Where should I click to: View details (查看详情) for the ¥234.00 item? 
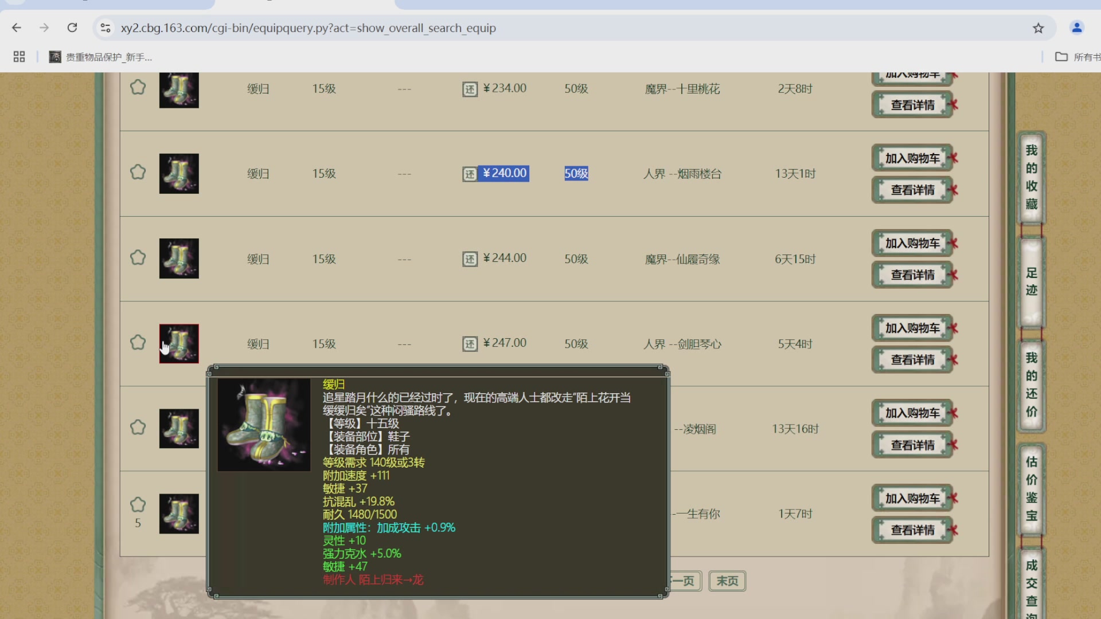pyautogui.click(x=912, y=105)
